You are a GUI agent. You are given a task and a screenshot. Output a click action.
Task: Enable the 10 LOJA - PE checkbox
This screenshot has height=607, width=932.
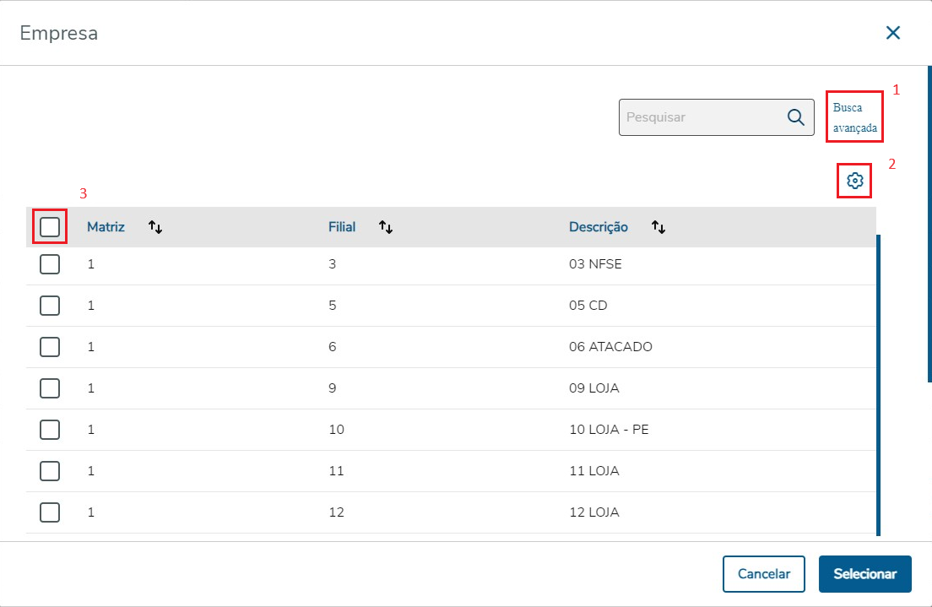50,430
